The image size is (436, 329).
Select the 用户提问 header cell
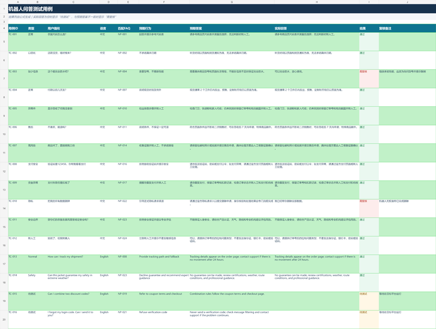[x=73, y=28]
